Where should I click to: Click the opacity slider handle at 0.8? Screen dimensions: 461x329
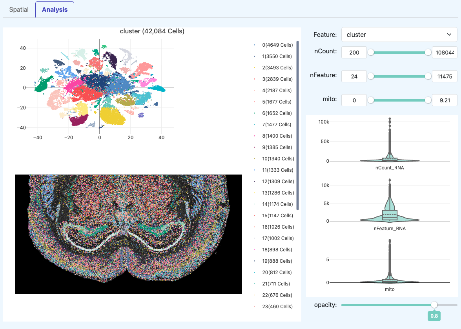(x=434, y=304)
